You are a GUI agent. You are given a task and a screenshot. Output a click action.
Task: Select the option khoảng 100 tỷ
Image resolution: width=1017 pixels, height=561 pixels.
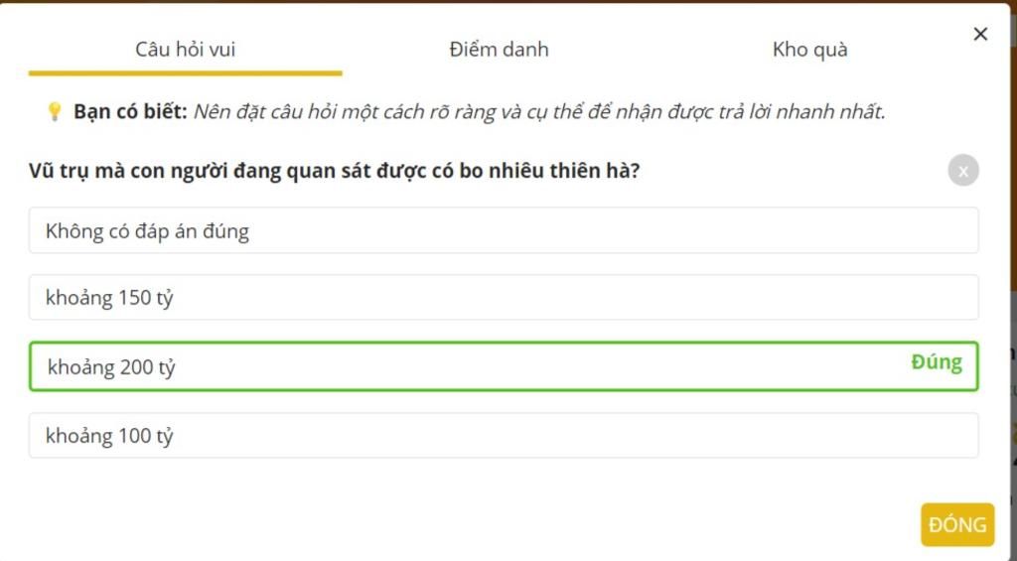504,435
